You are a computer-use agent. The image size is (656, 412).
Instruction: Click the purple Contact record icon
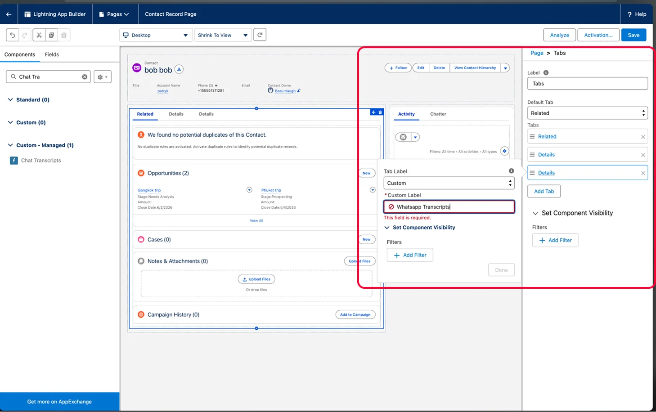coord(137,67)
